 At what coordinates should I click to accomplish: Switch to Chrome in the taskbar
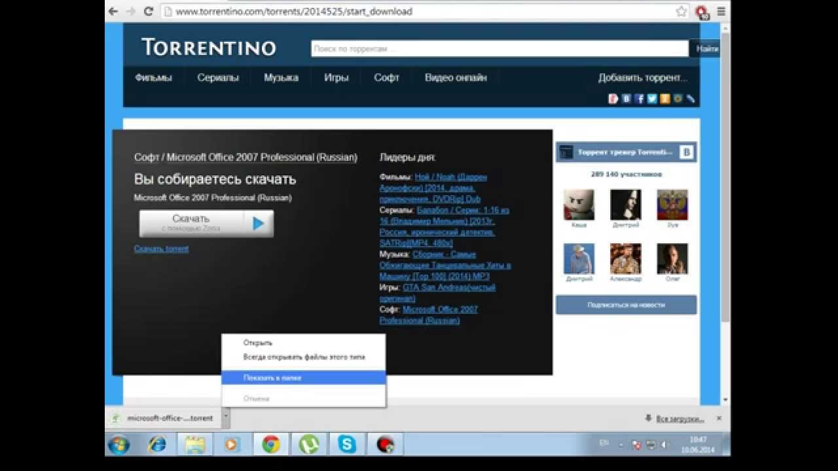pyautogui.click(x=271, y=445)
